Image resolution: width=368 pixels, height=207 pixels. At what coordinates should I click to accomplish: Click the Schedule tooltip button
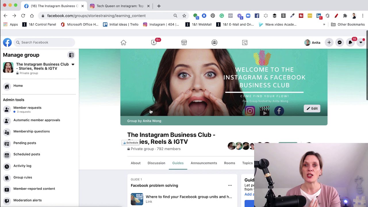tap(131, 143)
